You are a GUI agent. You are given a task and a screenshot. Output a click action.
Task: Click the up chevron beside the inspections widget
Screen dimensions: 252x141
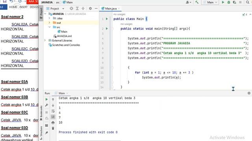click(x=250, y=14)
